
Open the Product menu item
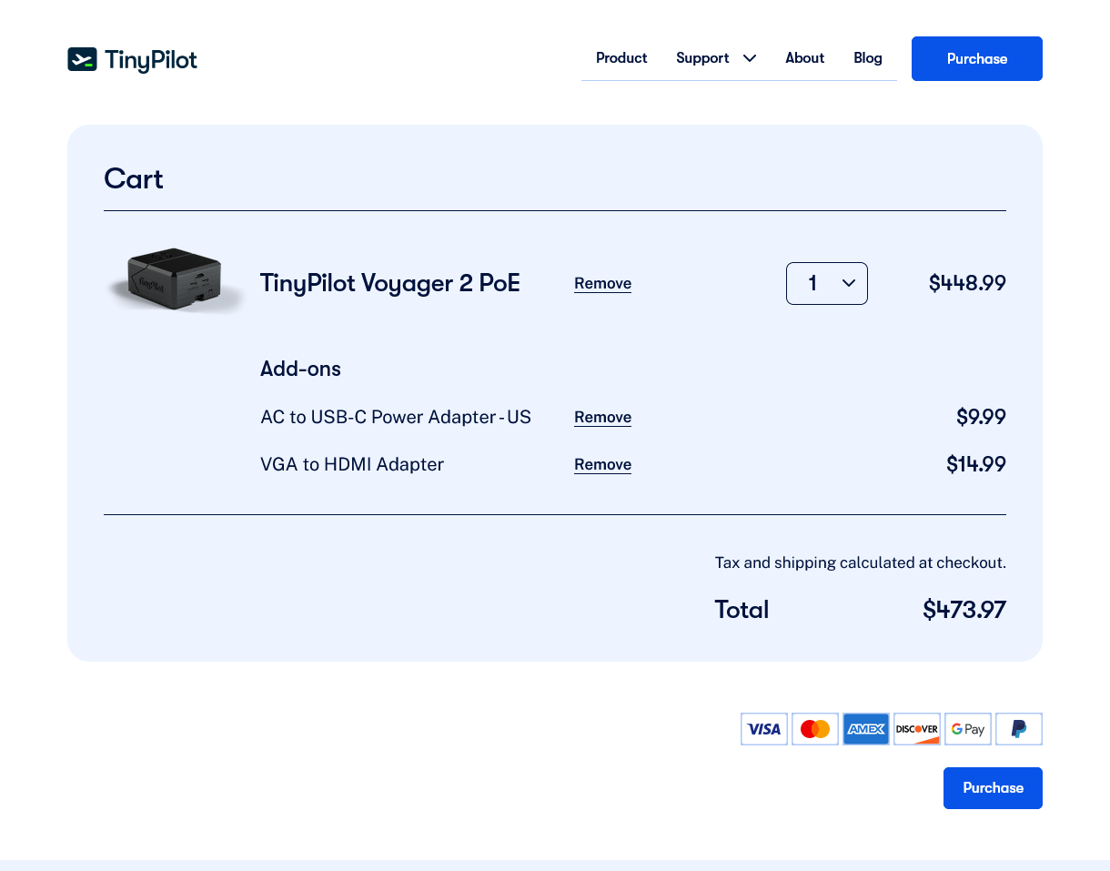click(621, 58)
